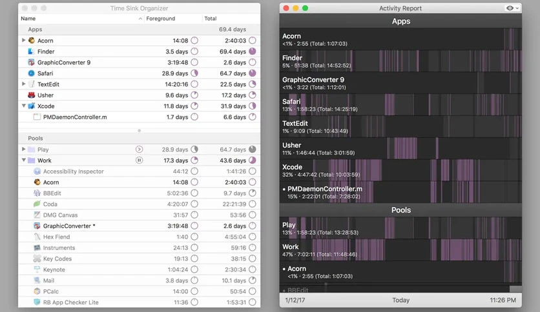The width and height of the screenshot is (540, 312).
Task: Click the PCalc icon
Action: coord(37,291)
